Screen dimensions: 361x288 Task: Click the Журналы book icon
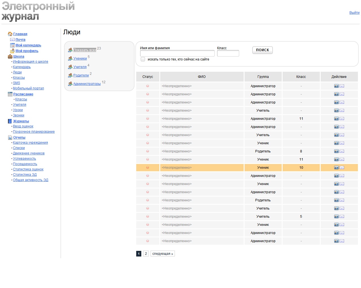(x=10, y=121)
